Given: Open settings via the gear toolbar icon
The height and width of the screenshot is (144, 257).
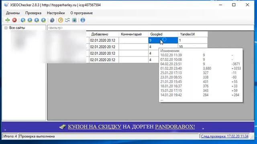Looking at the screenshot, I should [52, 20].
